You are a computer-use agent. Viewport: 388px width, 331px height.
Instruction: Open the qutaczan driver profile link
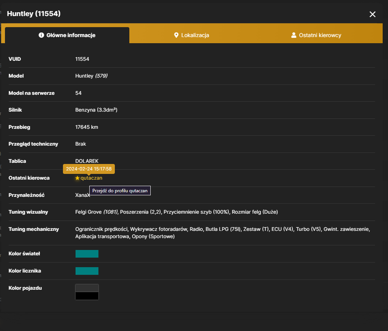pos(91,178)
